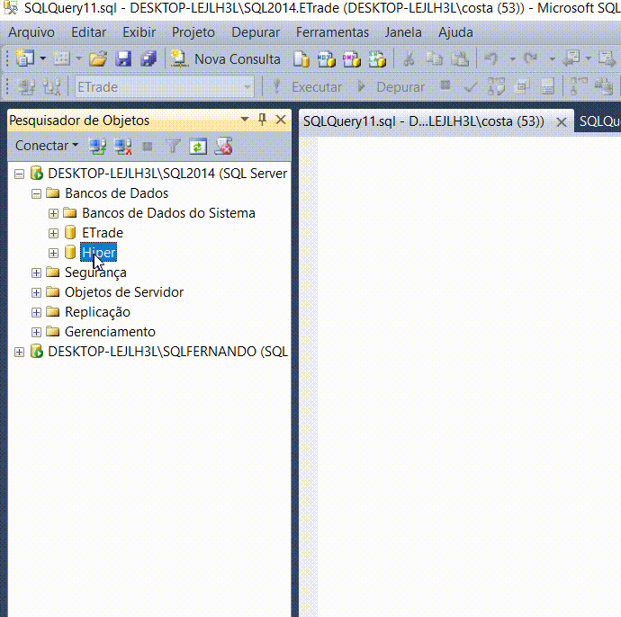Open the Depurar menu

coord(256,32)
